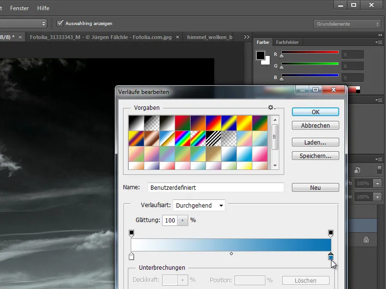Open the Glättung slider popup arrow
386x289 pixels.
[183, 220]
